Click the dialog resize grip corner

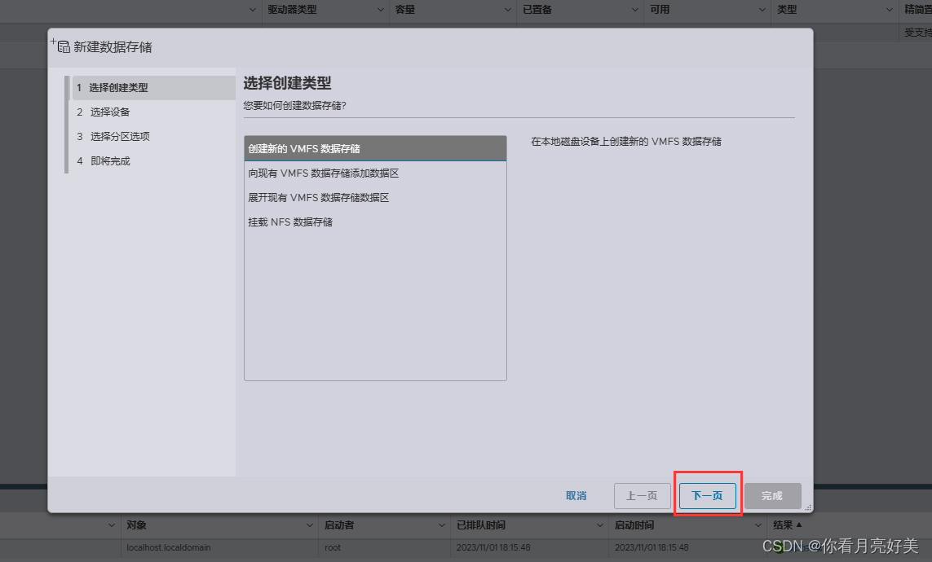[x=808, y=508]
